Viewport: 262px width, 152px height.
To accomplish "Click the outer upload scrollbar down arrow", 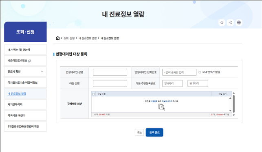I will [234, 115].
